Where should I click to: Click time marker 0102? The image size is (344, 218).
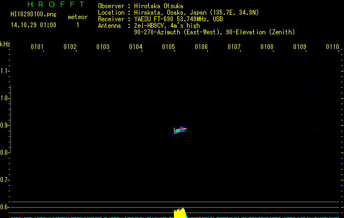click(70, 47)
